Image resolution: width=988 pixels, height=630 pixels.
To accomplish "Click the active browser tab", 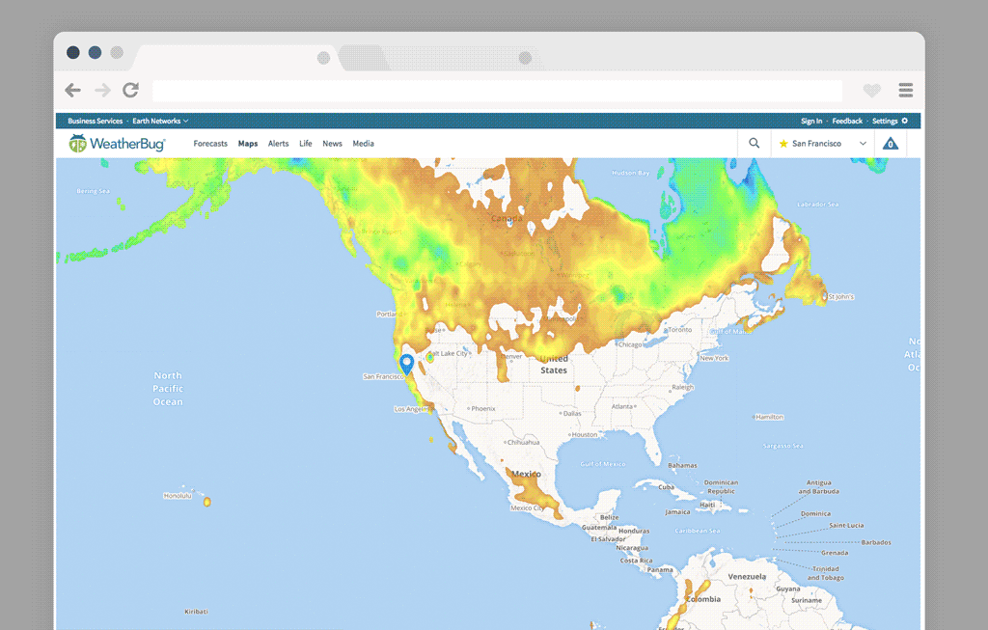I will click(236, 58).
